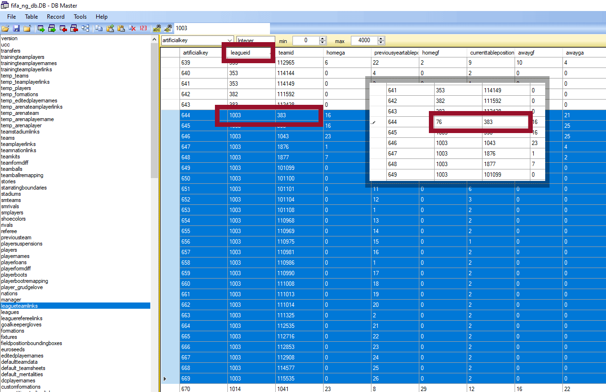The image size is (606, 392).
Task: Decrease the max value with down arrow
Action: pos(381,43)
